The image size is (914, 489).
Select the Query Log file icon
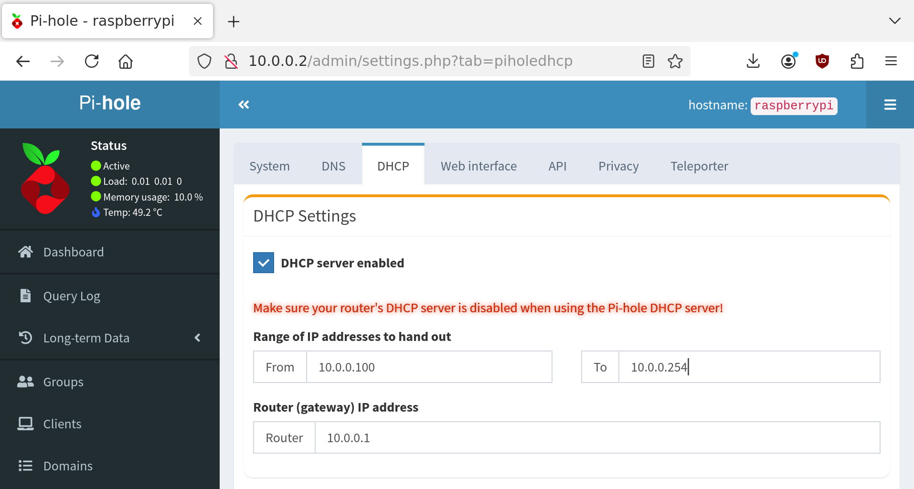pyautogui.click(x=25, y=296)
